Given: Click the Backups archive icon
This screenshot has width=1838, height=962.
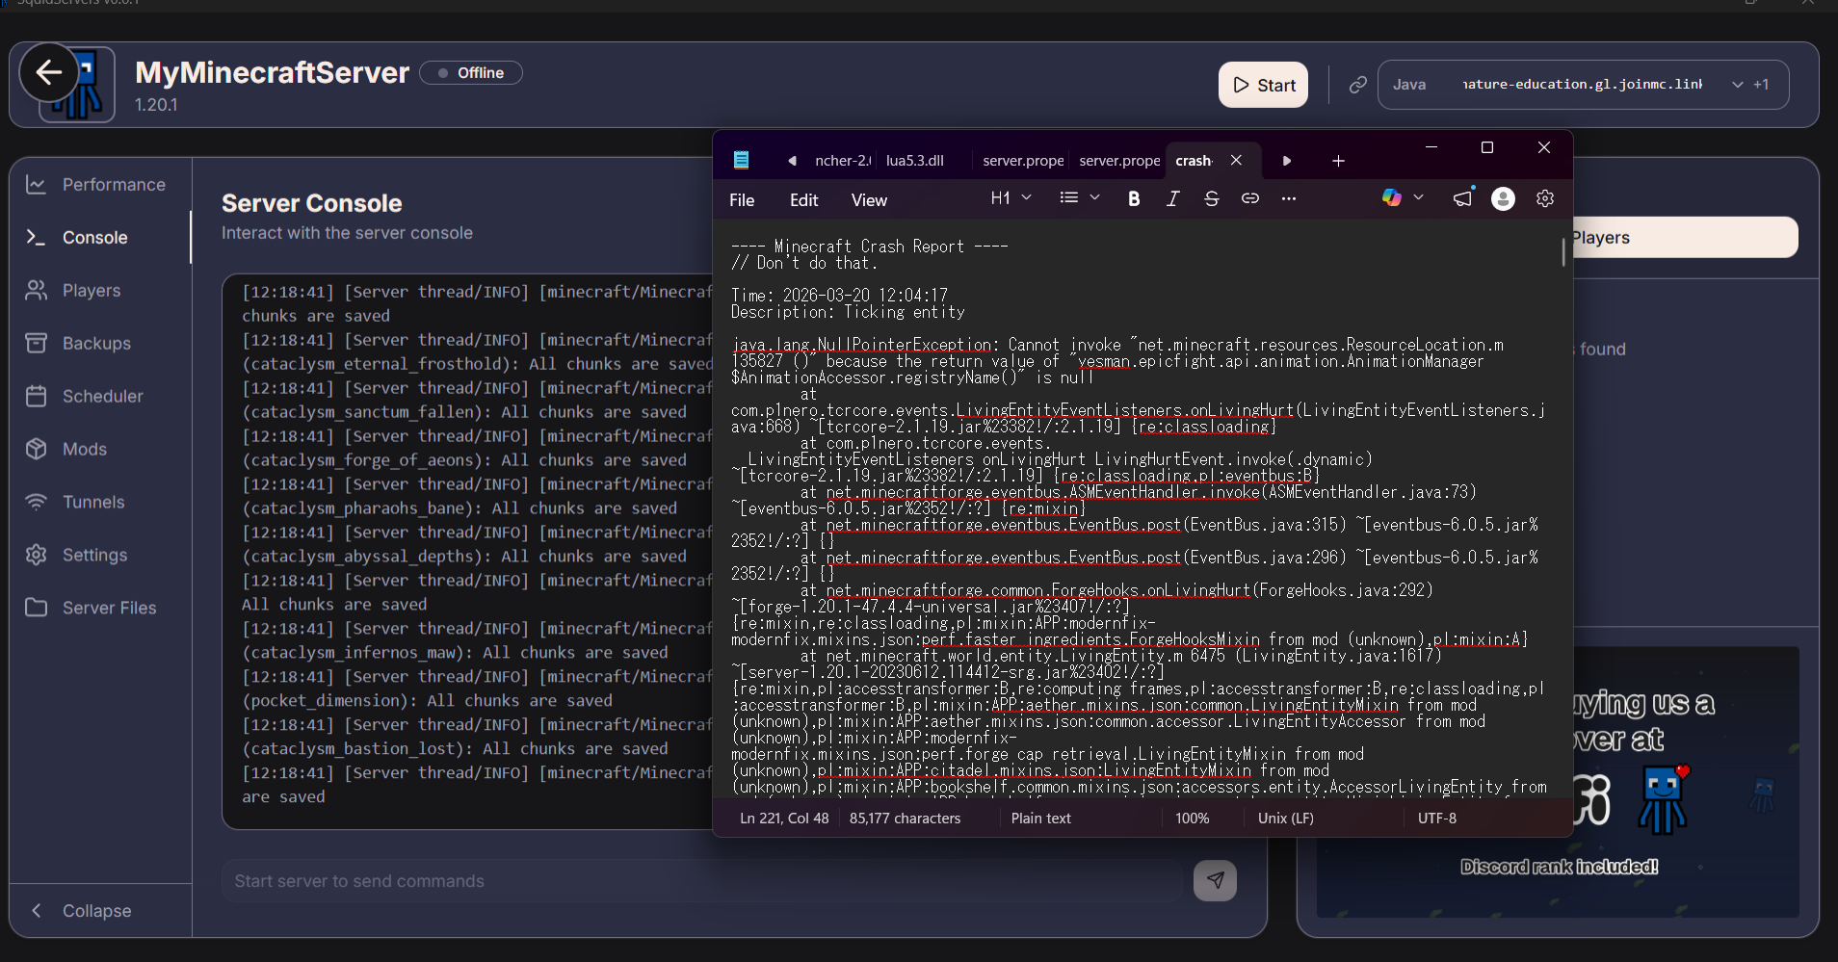Looking at the screenshot, I should 36,343.
